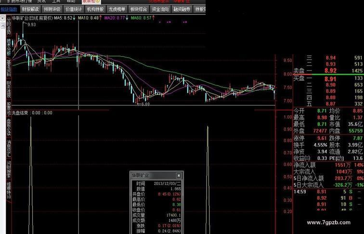This screenshot has height=234, width=364.
Task: Select the 预测评级 tab
Action: click(52, 9)
